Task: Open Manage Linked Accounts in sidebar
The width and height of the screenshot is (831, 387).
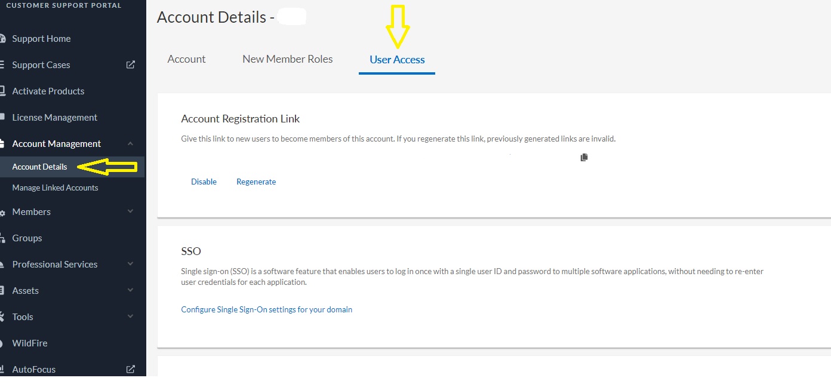Action: pos(55,188)
